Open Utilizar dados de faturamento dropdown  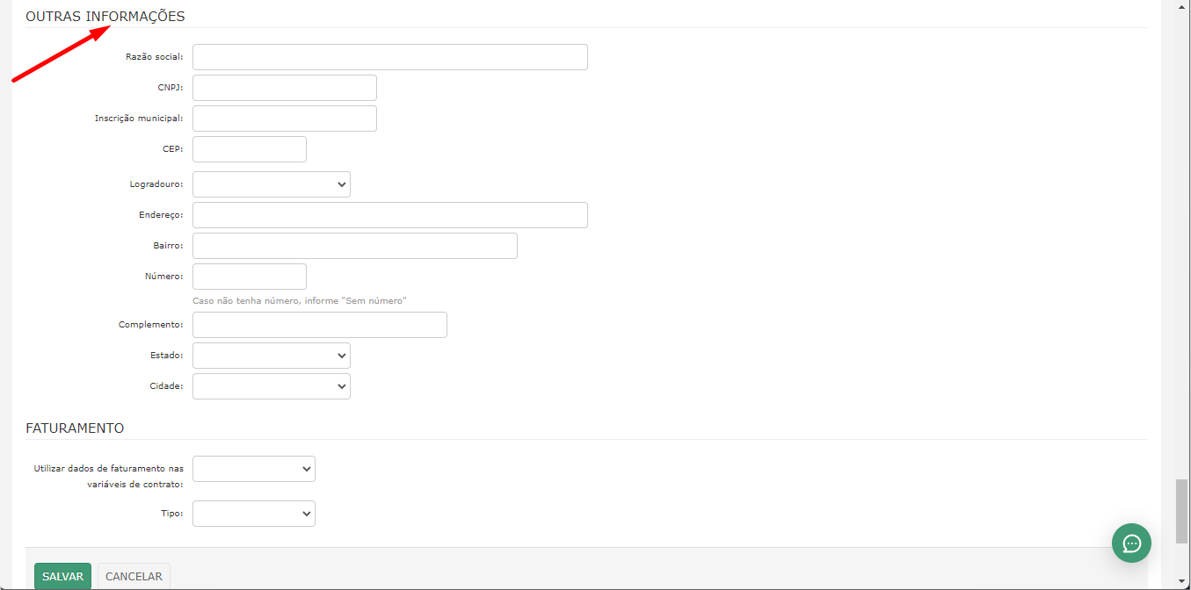coord(253,469)
